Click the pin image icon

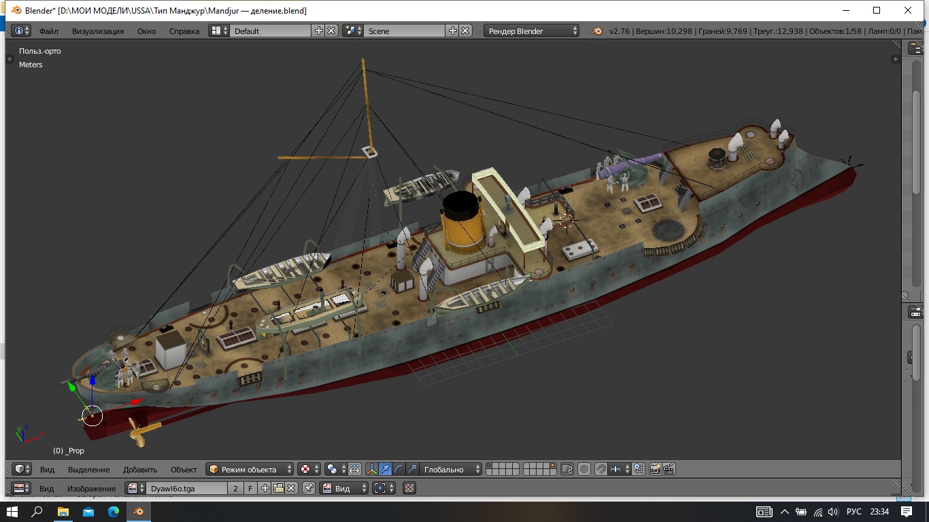[309, 488]
